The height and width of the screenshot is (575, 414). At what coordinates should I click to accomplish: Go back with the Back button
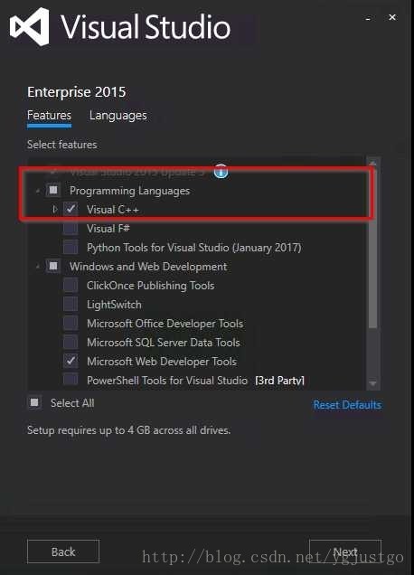63,551
